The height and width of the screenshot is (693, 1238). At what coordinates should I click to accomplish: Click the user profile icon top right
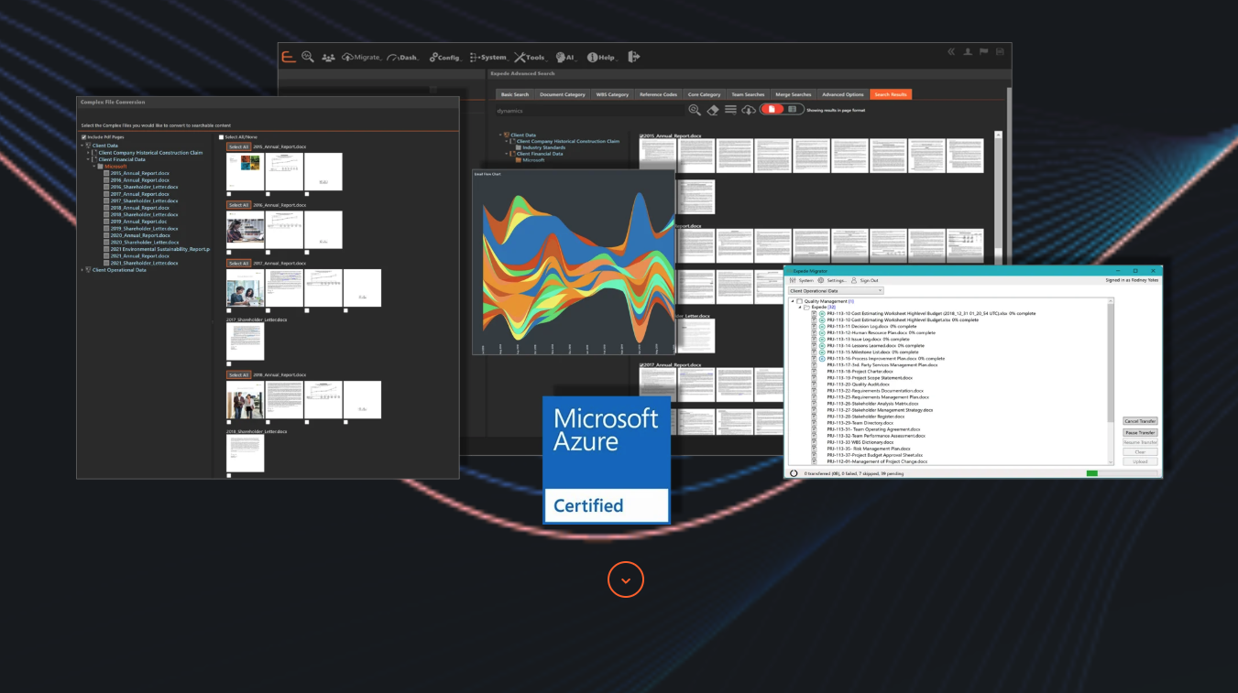tap(968, 52)
